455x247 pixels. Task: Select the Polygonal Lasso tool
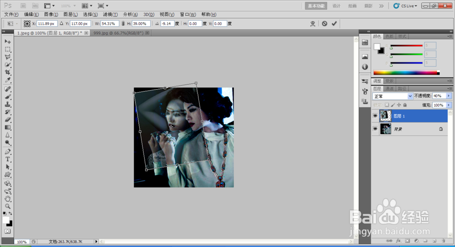tap(8, 57)
